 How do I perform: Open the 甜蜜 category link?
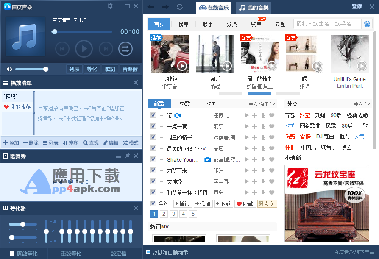pos(305,115)
